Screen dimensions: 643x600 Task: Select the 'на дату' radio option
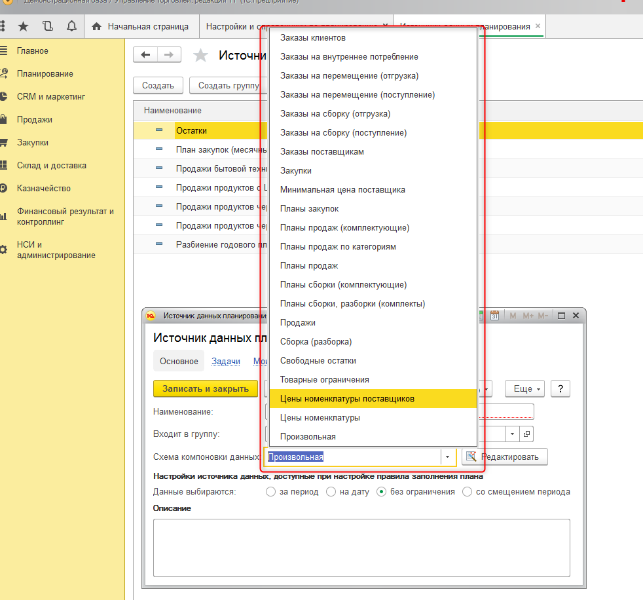pyautogui.click(x=331, y=492)
